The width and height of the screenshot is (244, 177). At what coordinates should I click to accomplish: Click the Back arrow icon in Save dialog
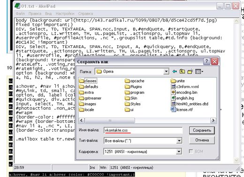[x=175, y=71]
